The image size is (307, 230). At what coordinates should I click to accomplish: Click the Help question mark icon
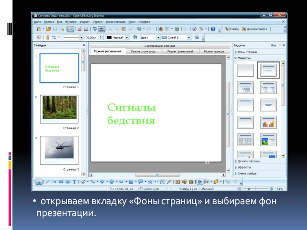pyautogui.click(x=213, y=29)
